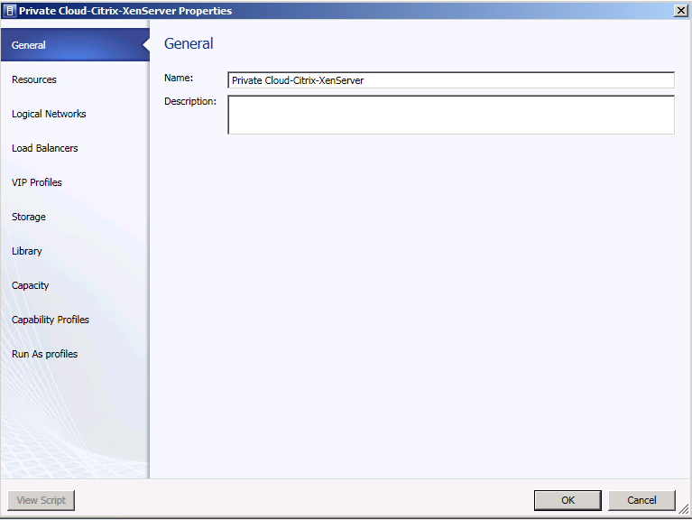Confirm changes with the OK button

click(x=567, y=500)
